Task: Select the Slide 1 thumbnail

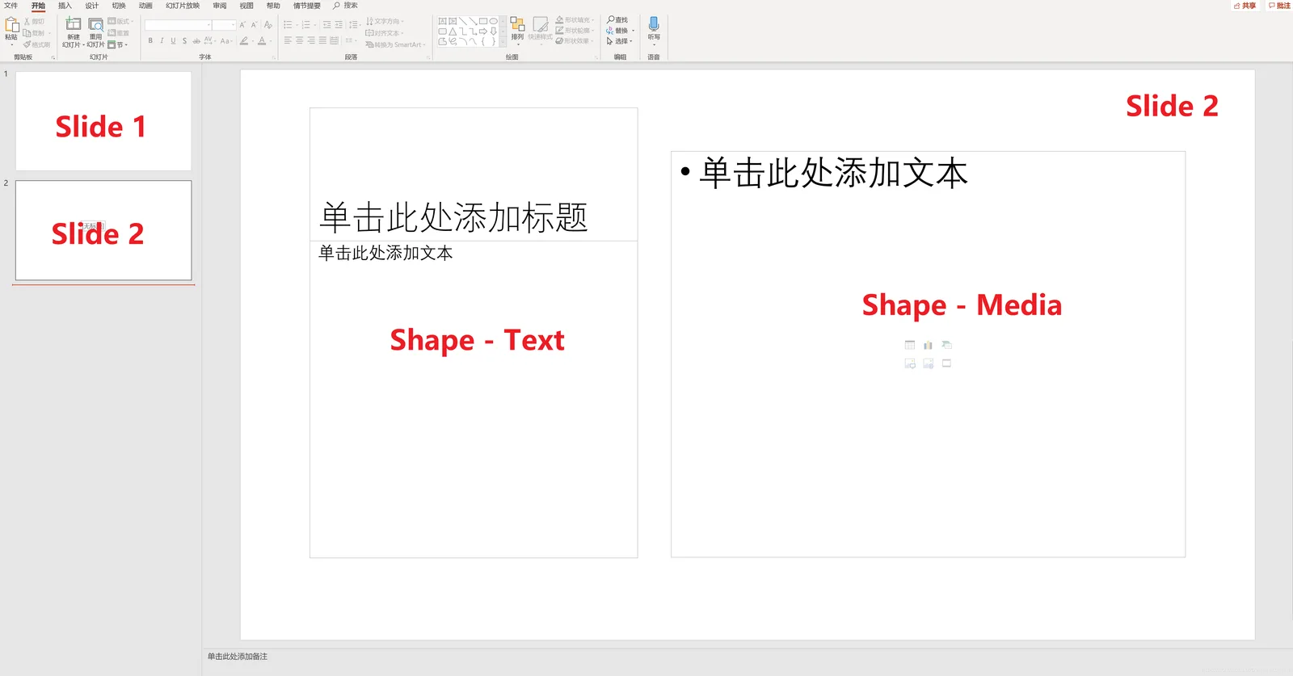Action: click(x=103, y=121)
